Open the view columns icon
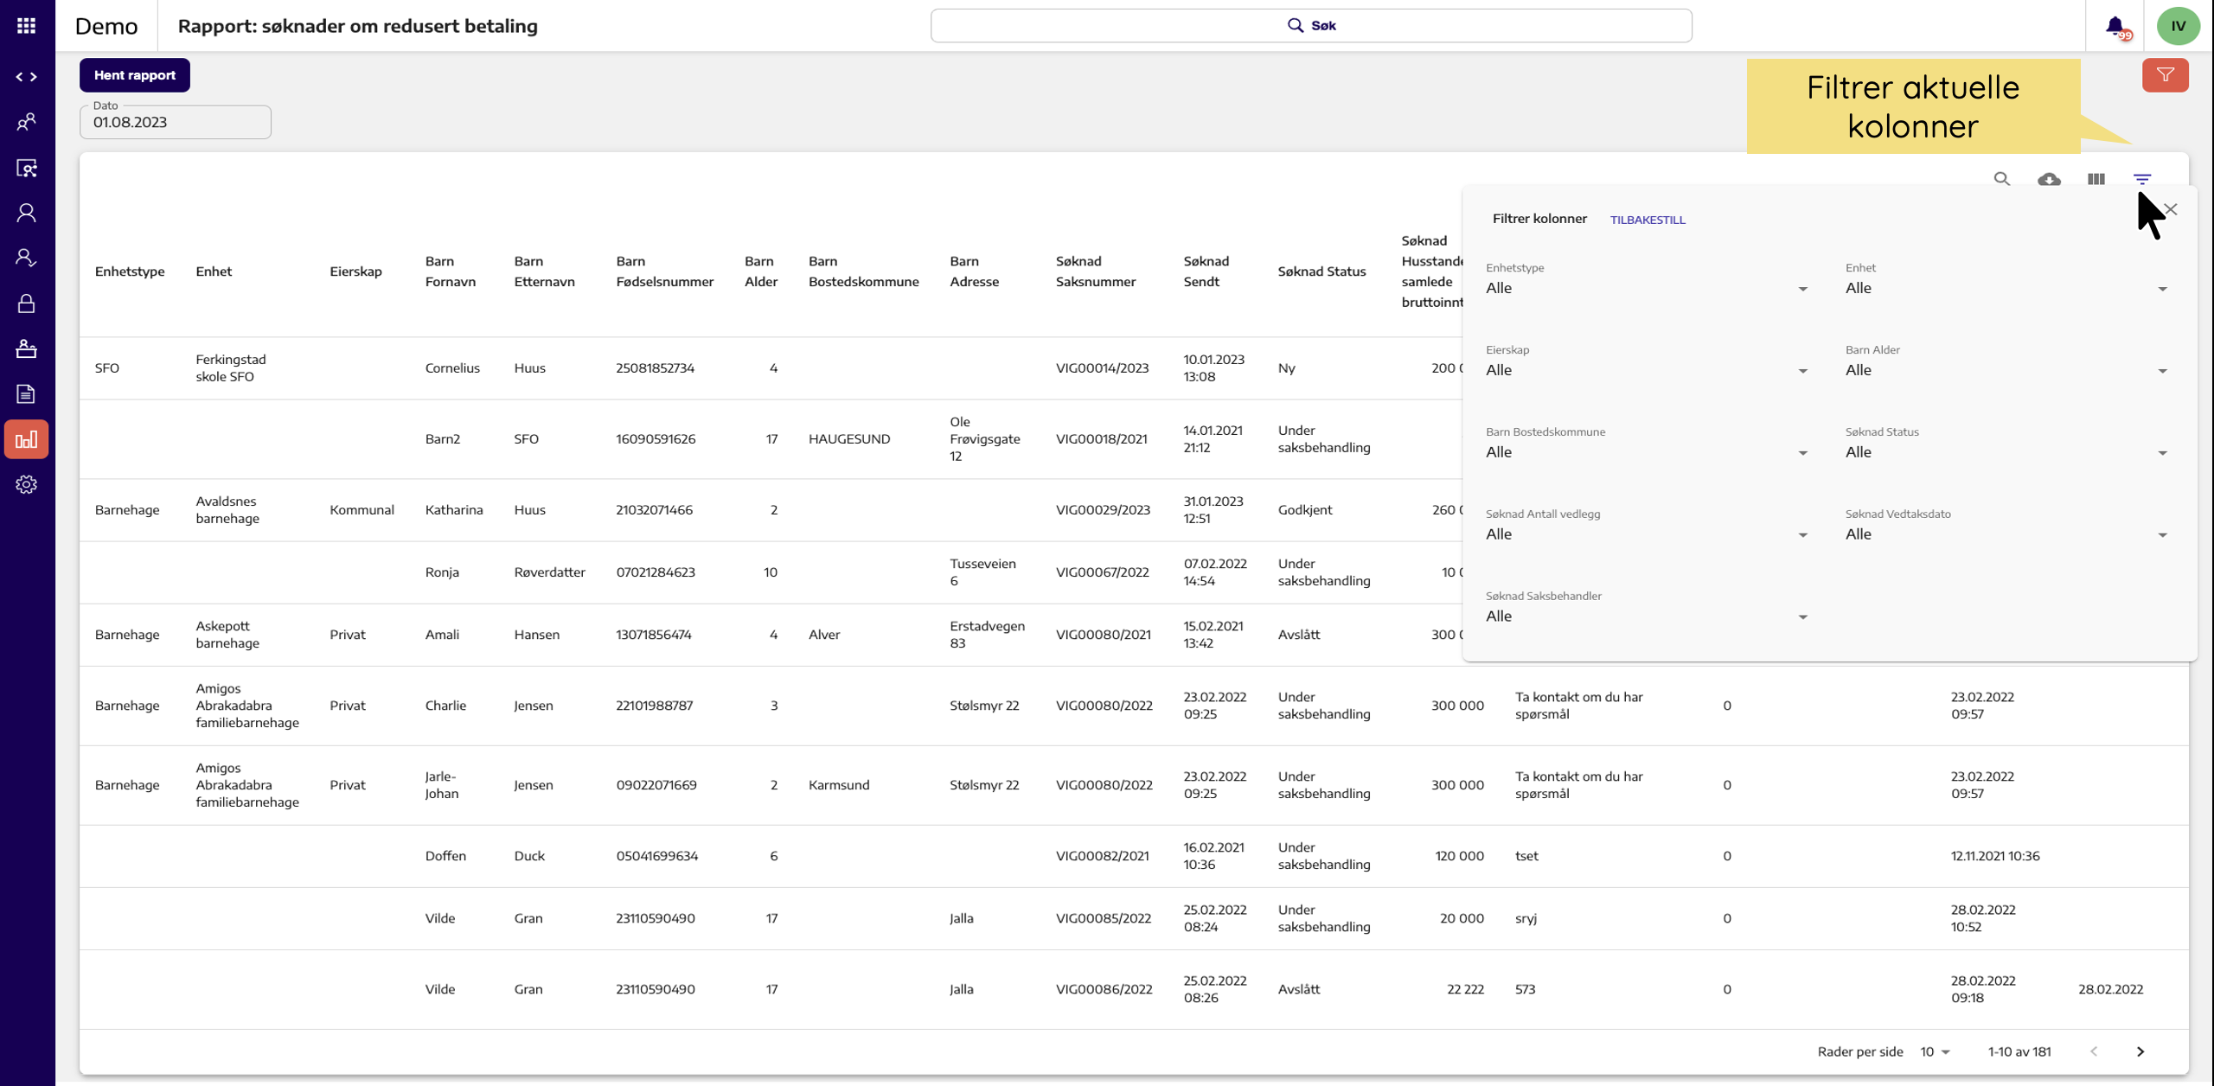2214x1086 pixels. (2096, 179)
